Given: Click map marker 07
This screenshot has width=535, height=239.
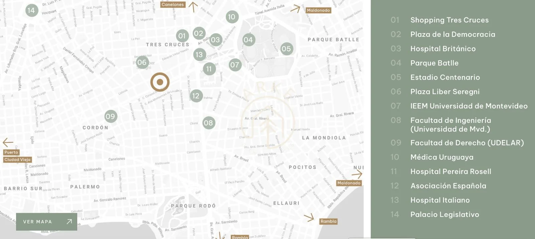Looking at the screenshot, I should (x=235, y=65).
